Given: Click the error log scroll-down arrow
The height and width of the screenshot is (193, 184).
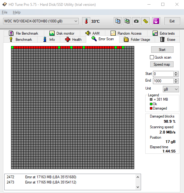Looking at the screenshot, I should [138, 187].
